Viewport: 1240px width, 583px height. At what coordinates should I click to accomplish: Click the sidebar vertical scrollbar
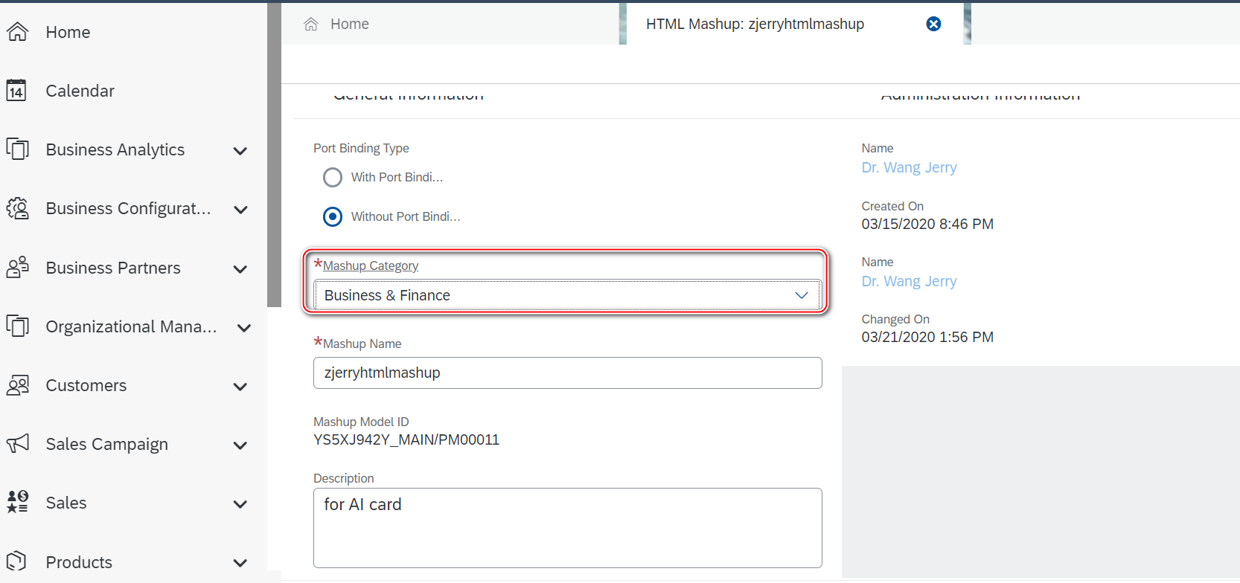pos(274,155)
